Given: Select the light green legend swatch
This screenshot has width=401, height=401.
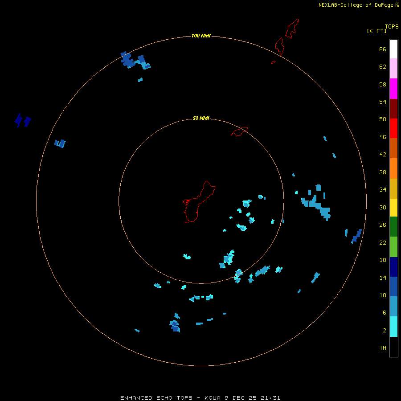Looking at the screenshot, I should (393, 247).
